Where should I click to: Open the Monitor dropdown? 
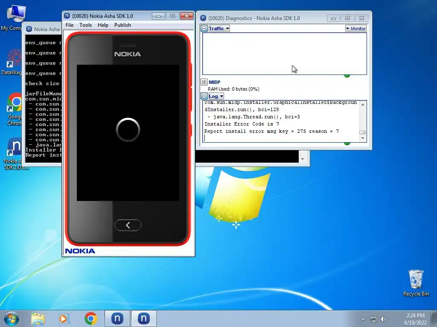coord(356,29)
